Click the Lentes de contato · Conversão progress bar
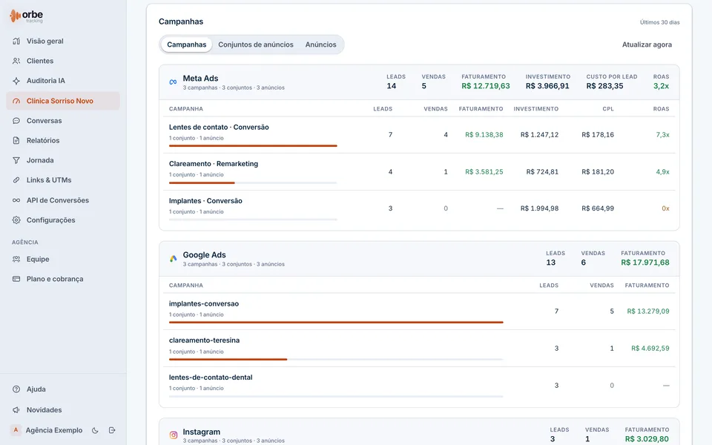712x445 pixels. 253,146
